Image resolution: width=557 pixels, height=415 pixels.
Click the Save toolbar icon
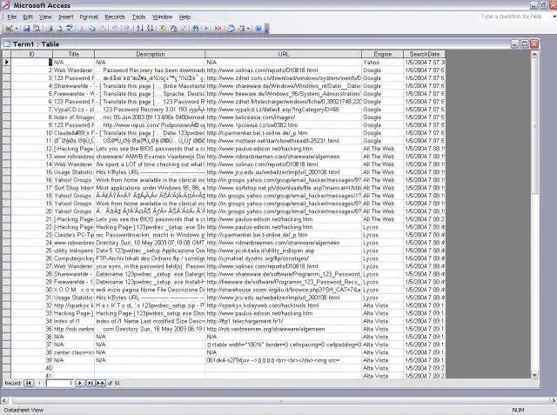click(x=26, y=29)
